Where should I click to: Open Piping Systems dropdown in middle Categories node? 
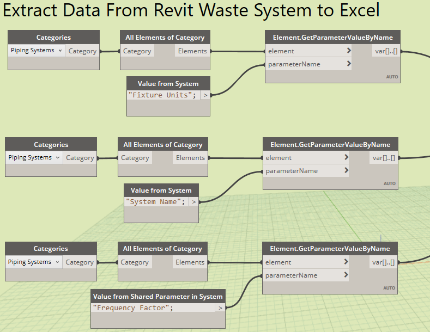(34, 157)
